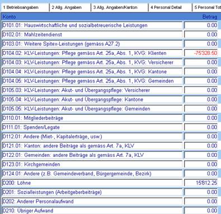Viewport: 221px width, 214px height.
Task: Click the Betrag column header
Action: tap(210, 17)
